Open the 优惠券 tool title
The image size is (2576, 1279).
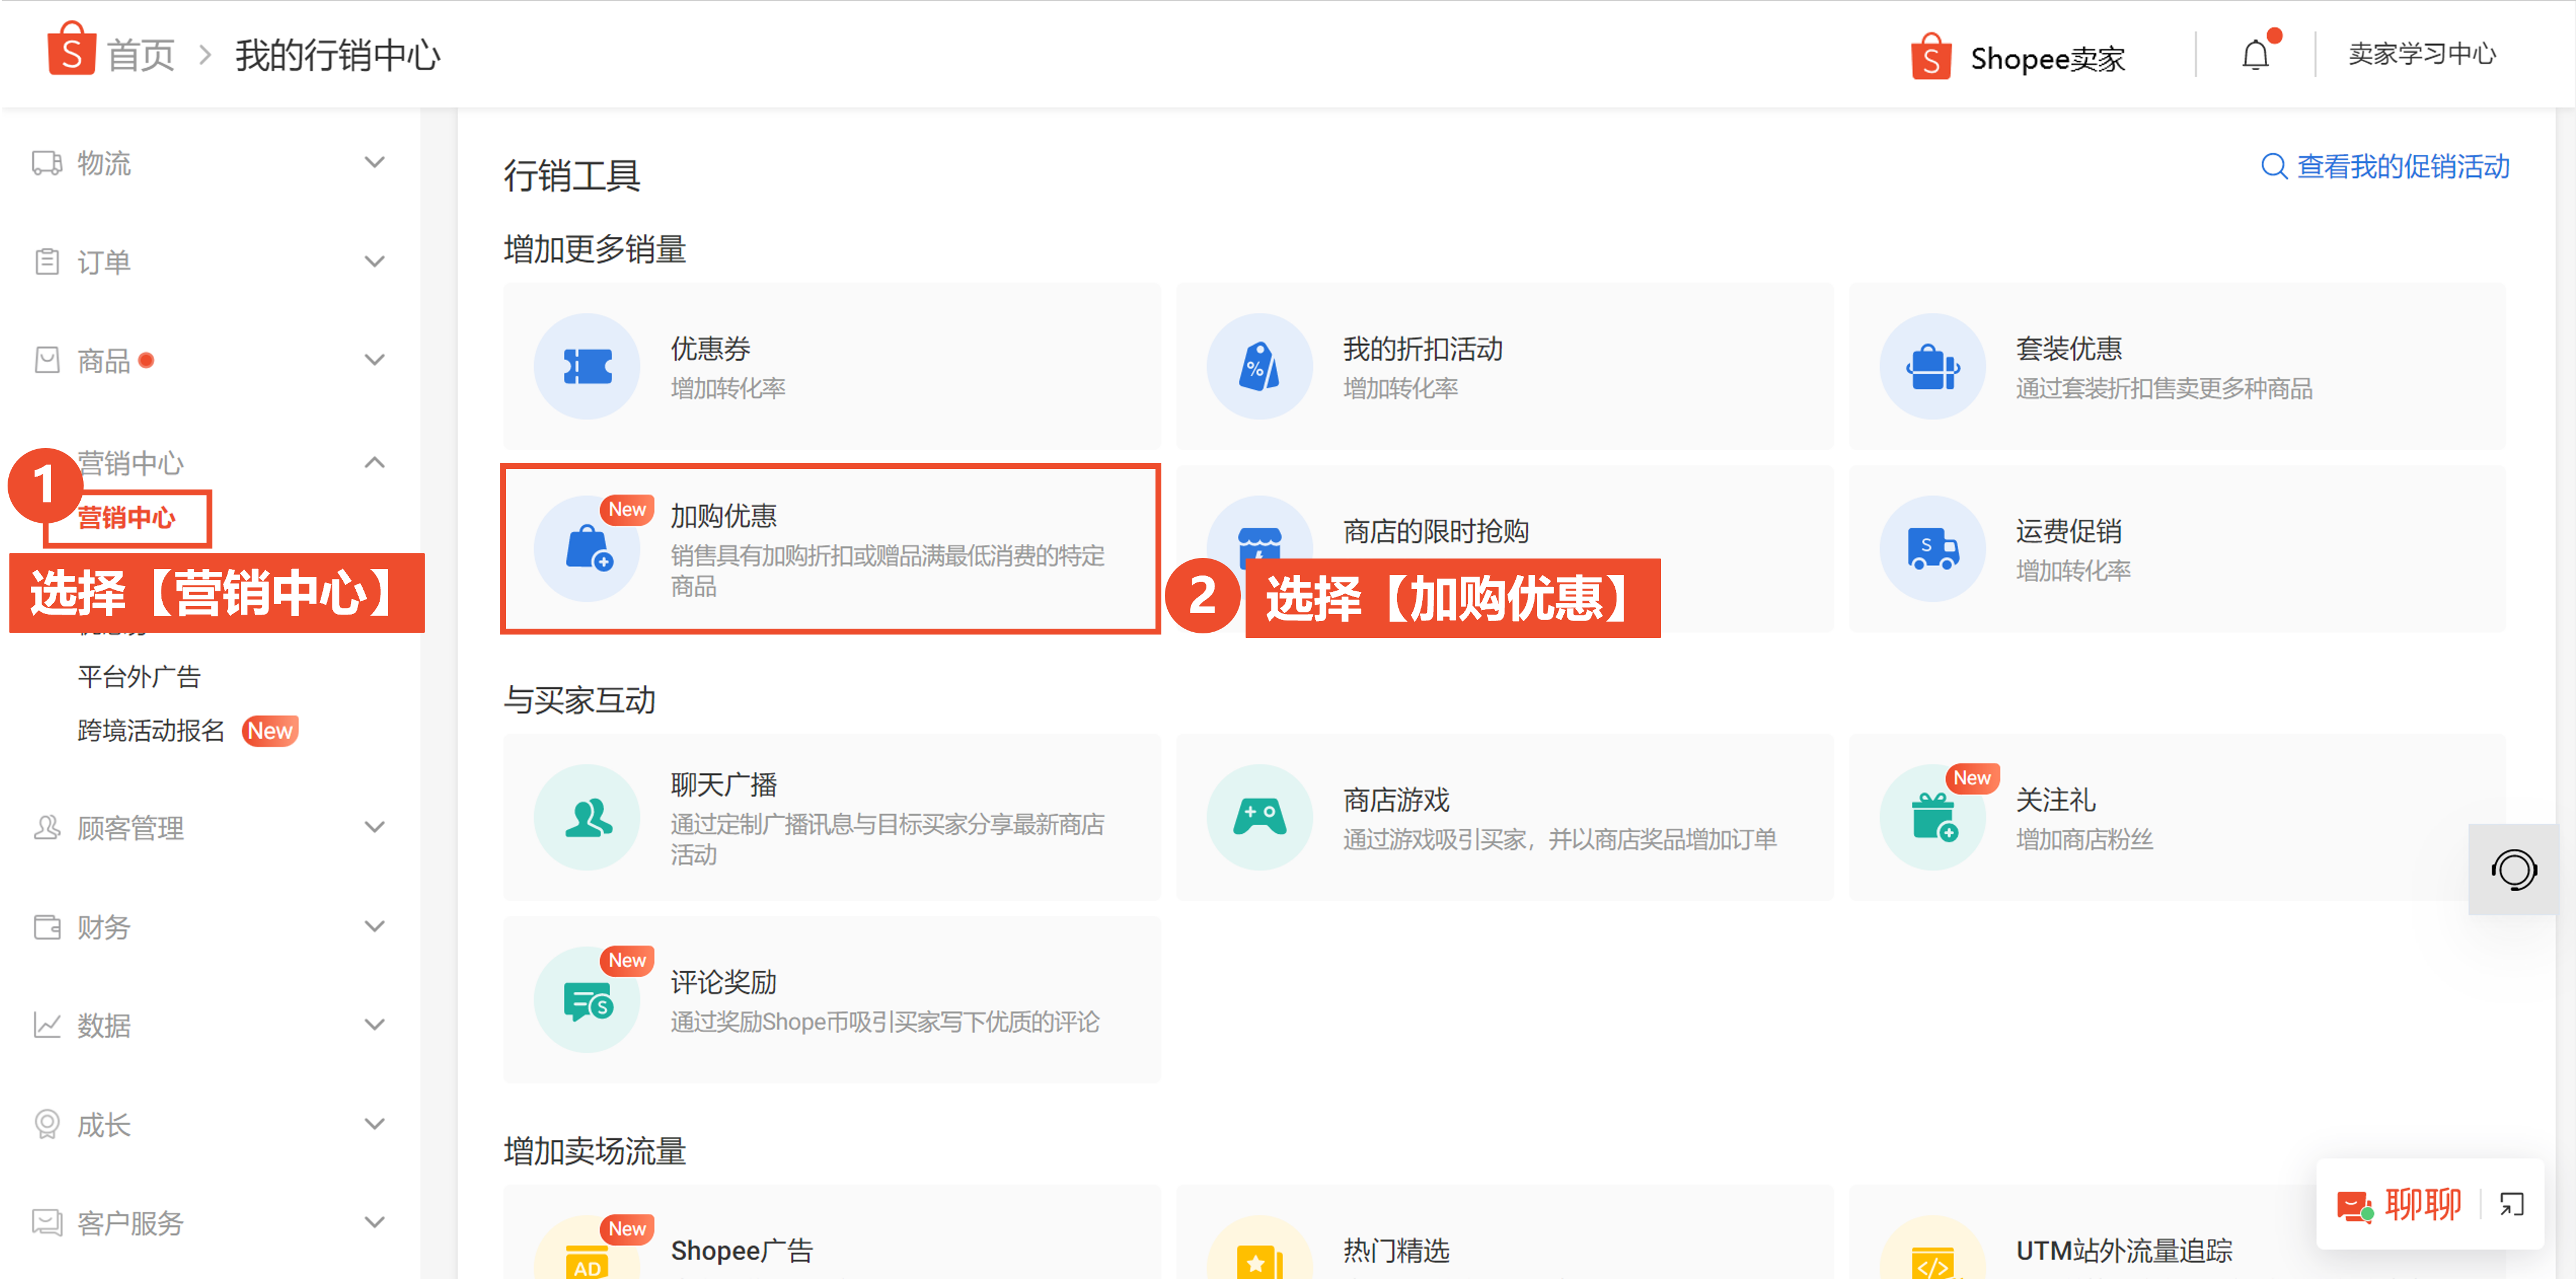click(711, 349)
